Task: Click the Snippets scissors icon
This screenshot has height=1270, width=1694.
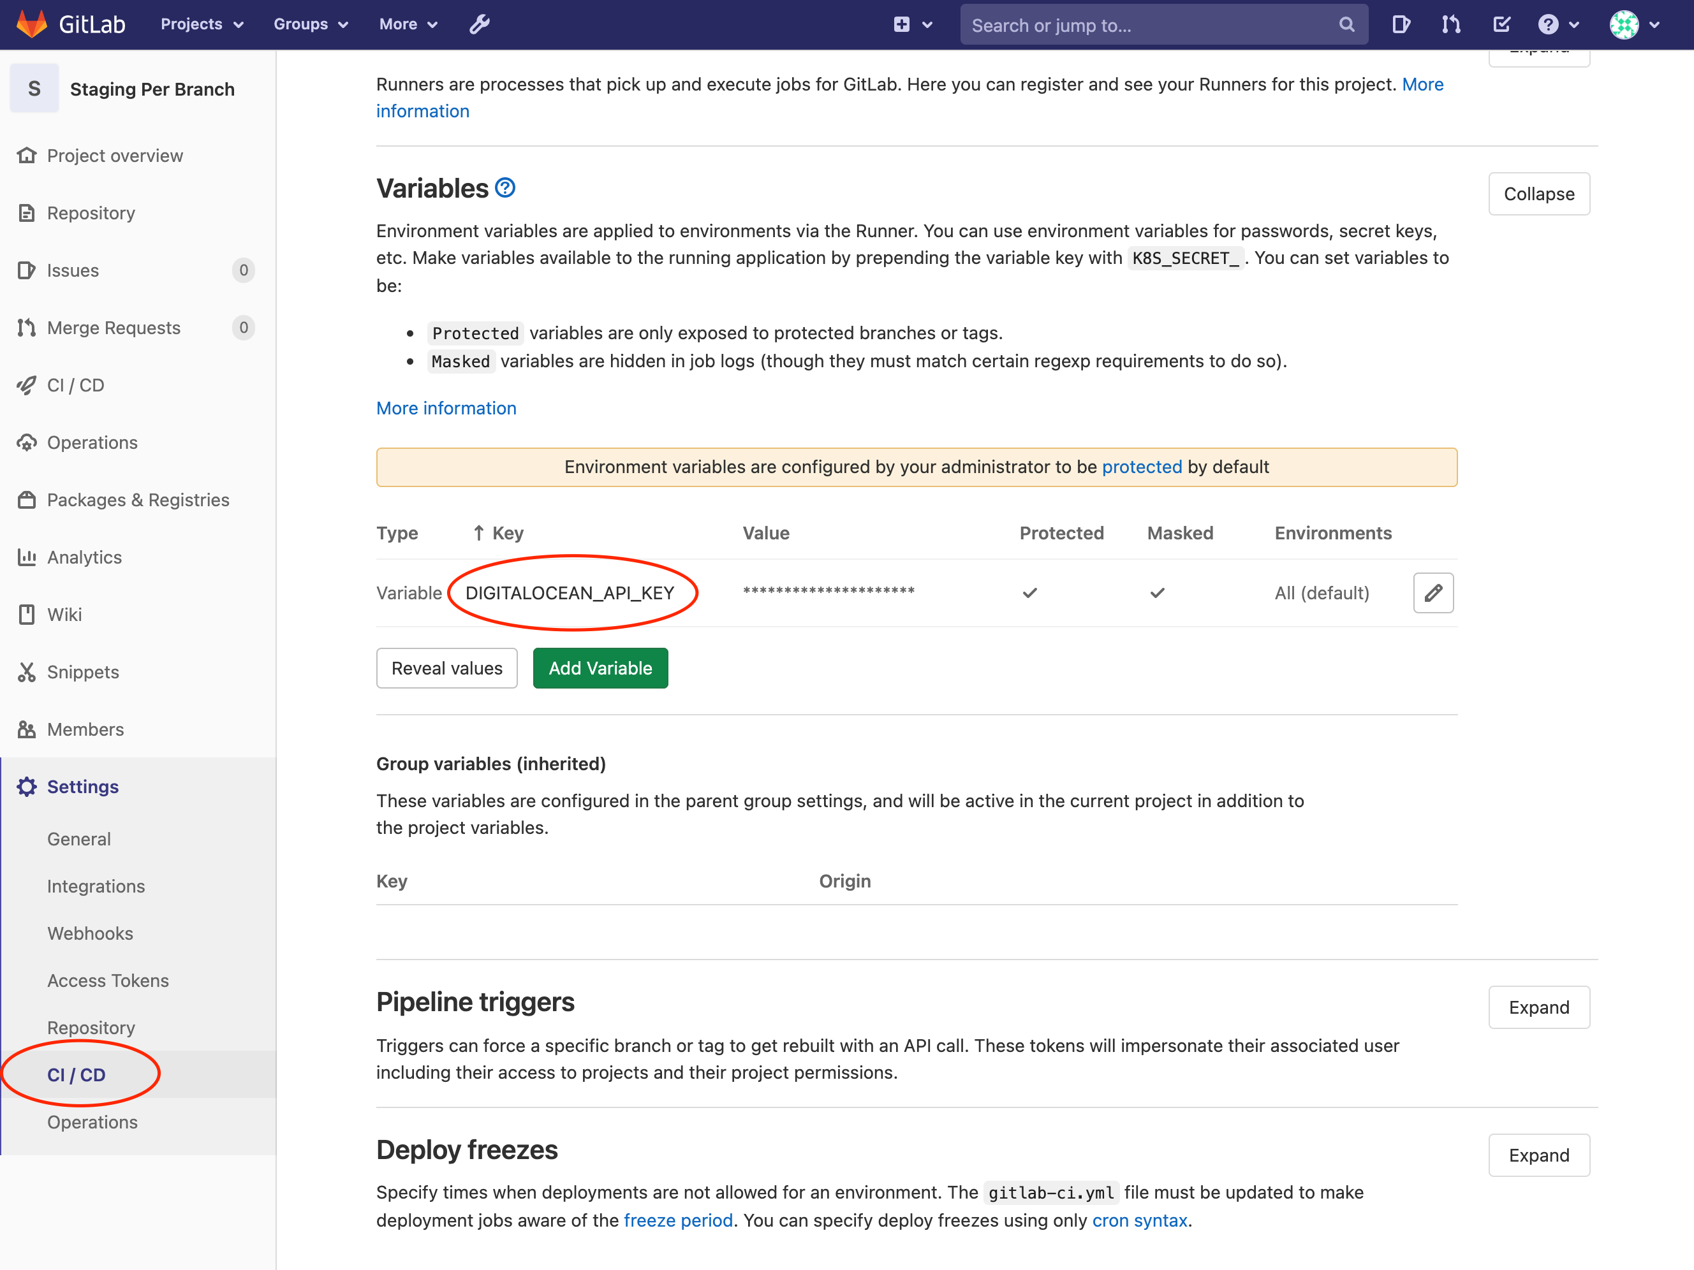Action: [27, 672]
